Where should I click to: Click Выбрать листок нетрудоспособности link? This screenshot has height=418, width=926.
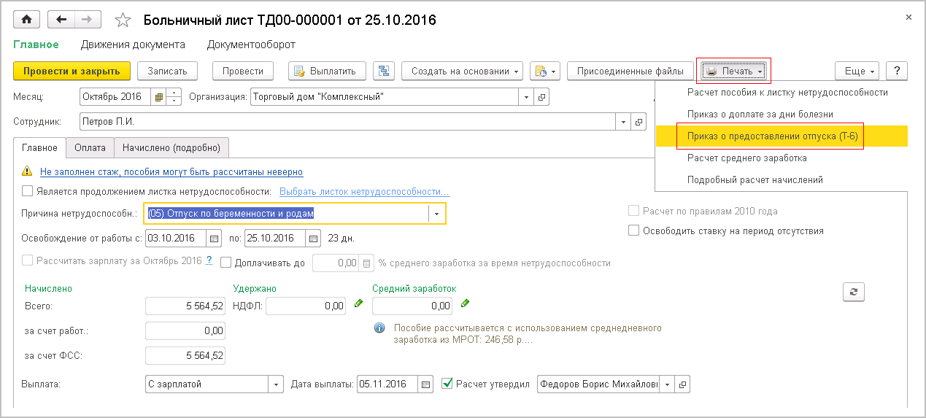365,192
